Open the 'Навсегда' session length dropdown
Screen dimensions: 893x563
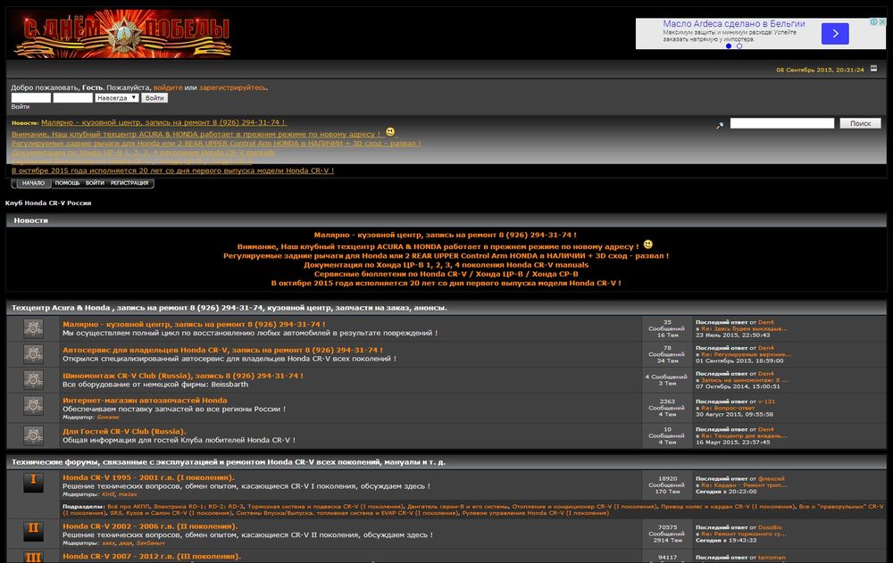pyautogui.click(x=117, y=98)
